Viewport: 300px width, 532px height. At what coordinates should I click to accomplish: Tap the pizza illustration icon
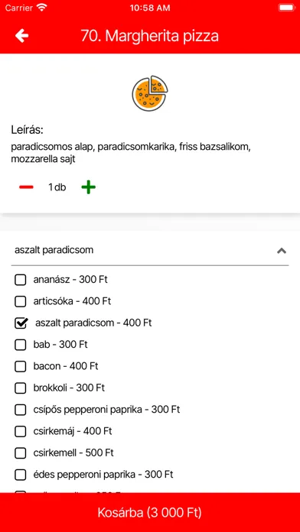150,93
